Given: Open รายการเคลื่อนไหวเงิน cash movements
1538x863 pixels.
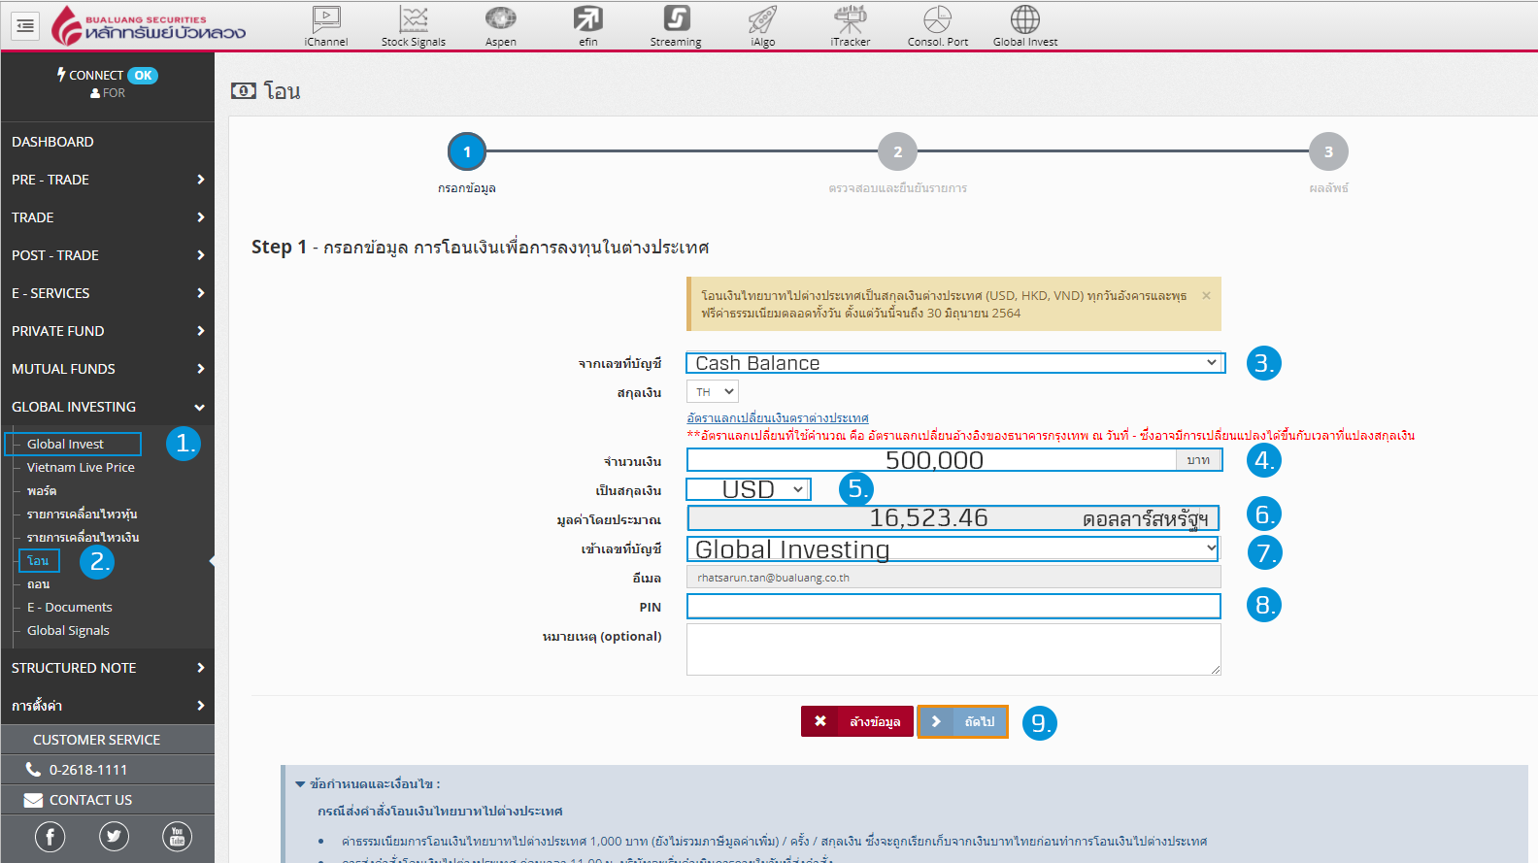Looking at the screenshot, I should 84,538.
